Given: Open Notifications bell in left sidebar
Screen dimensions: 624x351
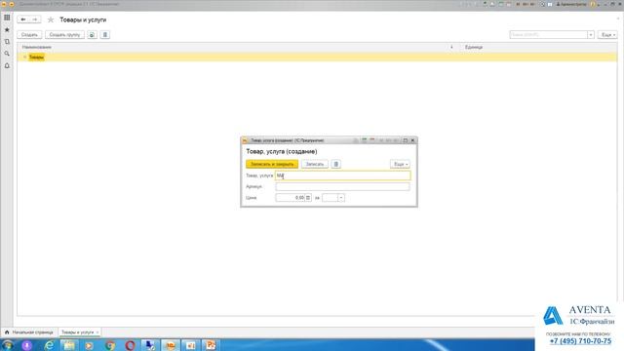Looking at the screenshot, I should click(7, 65).
